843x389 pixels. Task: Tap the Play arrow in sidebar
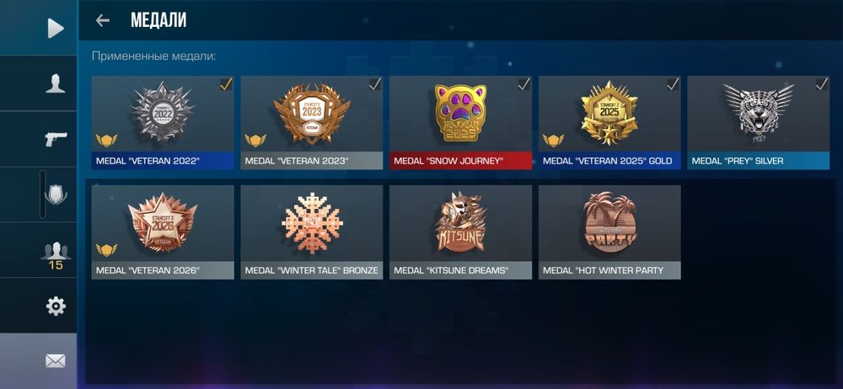point(56,28)
